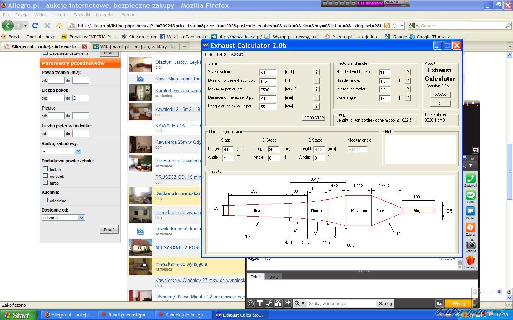The image size is (513, 320).
Task: Click the share arrow icon in messenger toolbar
Action: [x=287, y=303]
